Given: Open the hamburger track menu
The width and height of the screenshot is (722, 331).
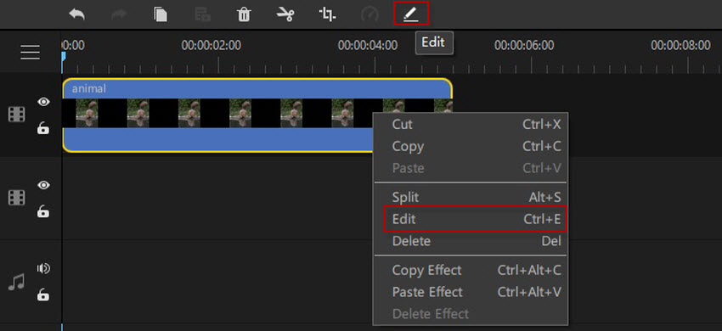Looking at the screenshot, I should pyautogui.click(x=30, y=53).
